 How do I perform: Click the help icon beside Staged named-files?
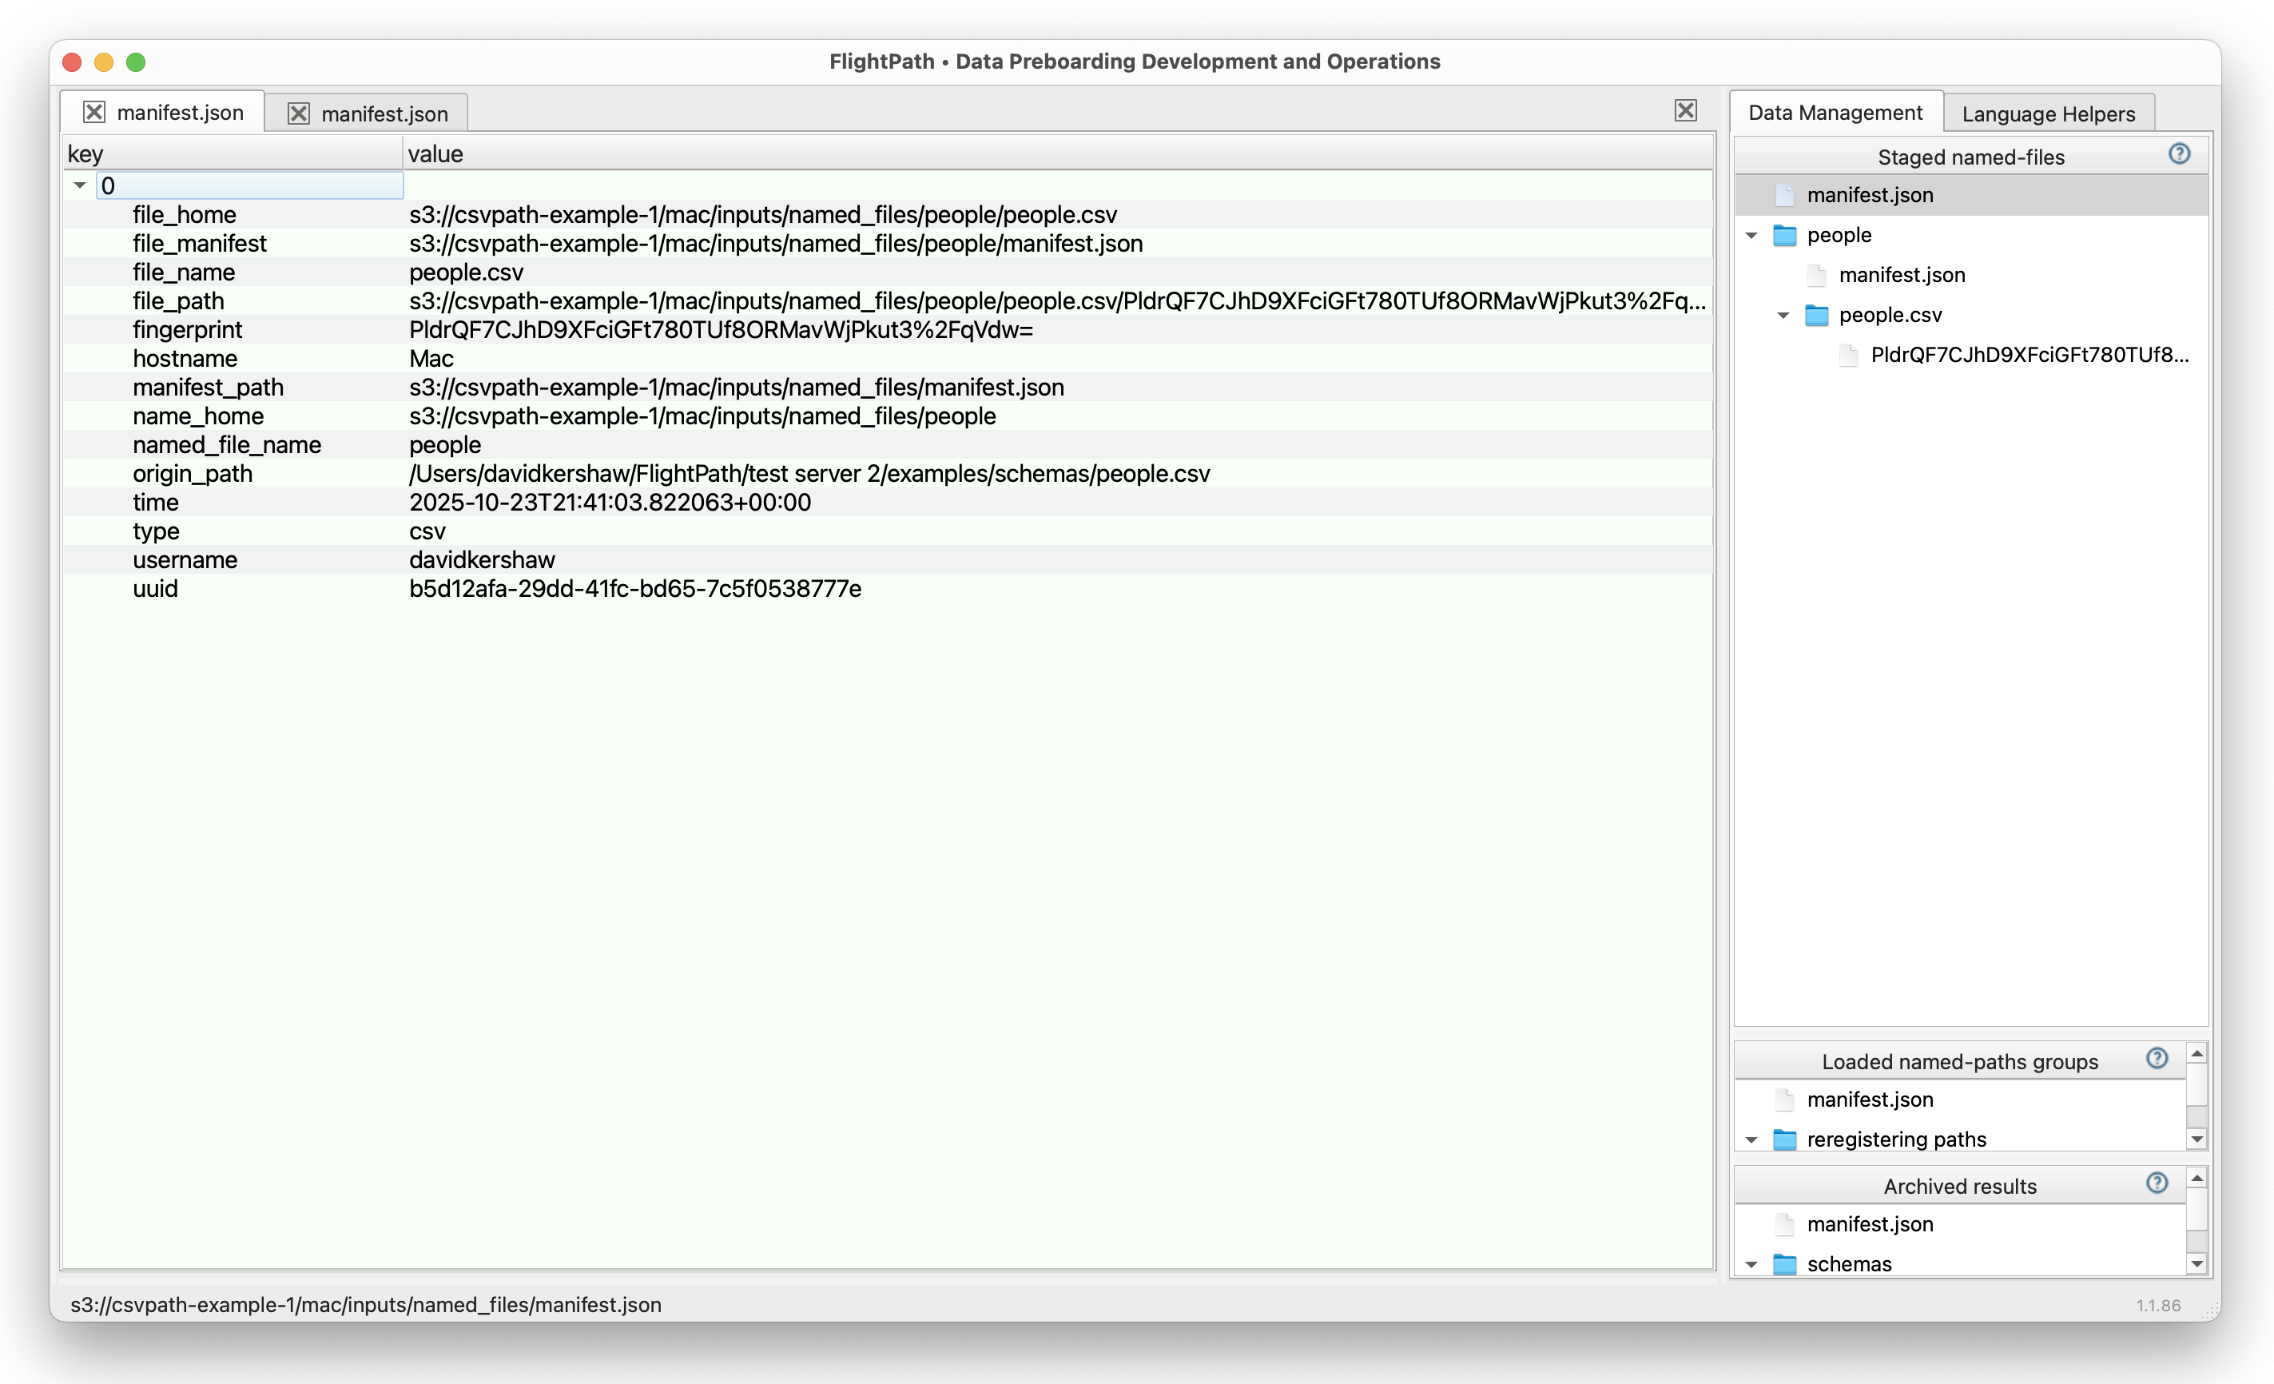[x=2178, y=154]
